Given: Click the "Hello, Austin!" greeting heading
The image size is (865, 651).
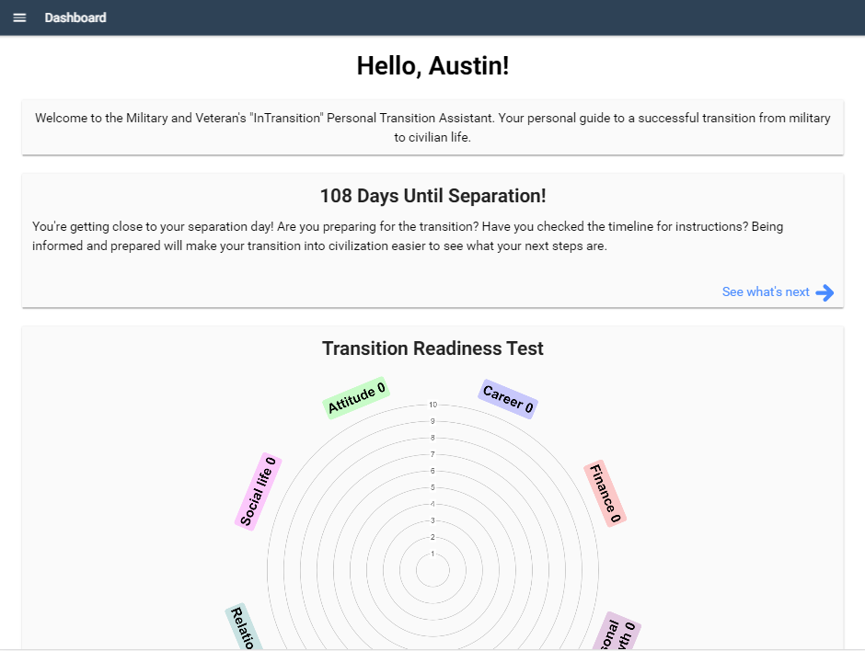Looking at the screenshot, I should pos(432,66).
